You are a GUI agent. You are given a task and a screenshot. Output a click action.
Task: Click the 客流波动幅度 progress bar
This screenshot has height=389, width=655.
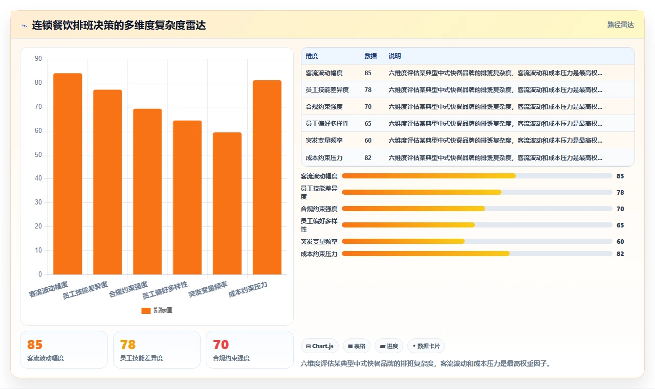[x=477, y=176]
